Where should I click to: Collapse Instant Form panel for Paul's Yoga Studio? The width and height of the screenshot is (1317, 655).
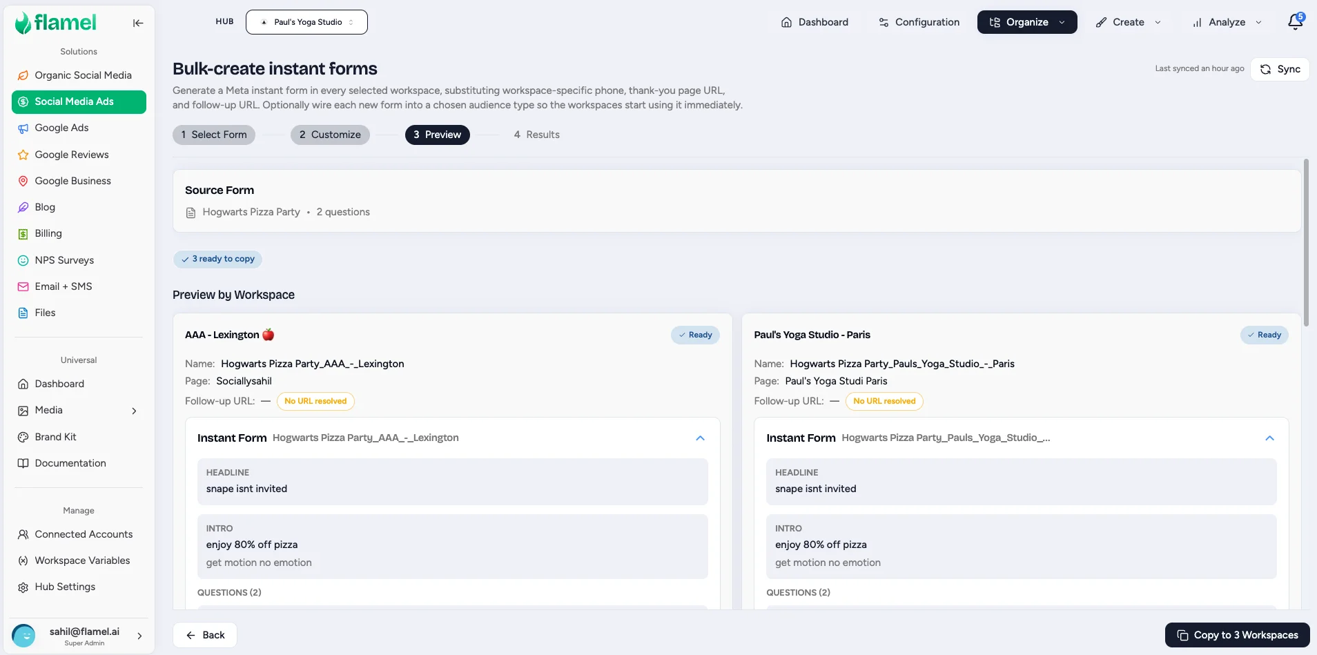coord(1269,438)
